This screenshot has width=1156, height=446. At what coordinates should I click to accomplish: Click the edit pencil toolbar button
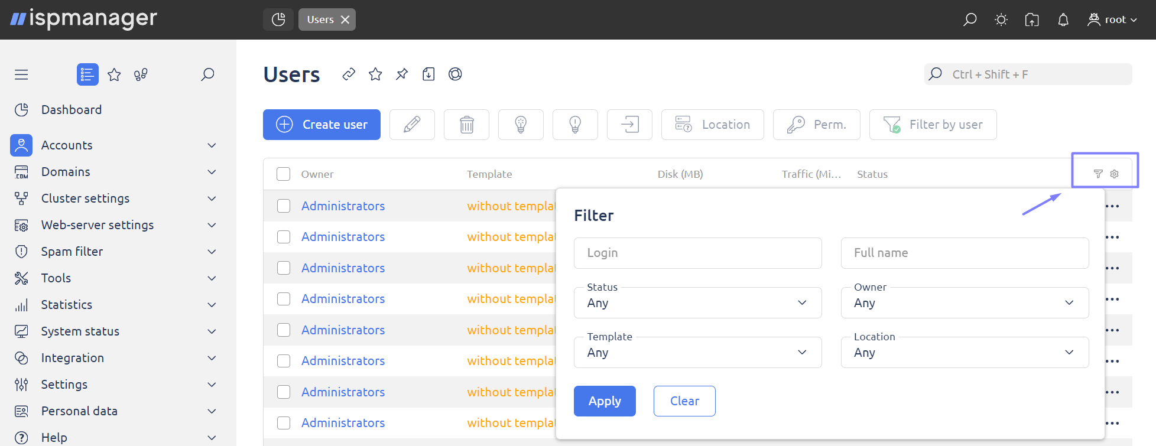(x=412, y=125)
